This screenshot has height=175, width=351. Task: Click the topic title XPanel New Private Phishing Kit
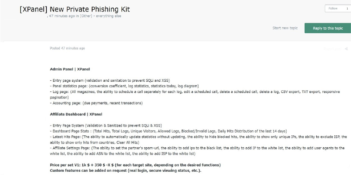coord(75,9)
